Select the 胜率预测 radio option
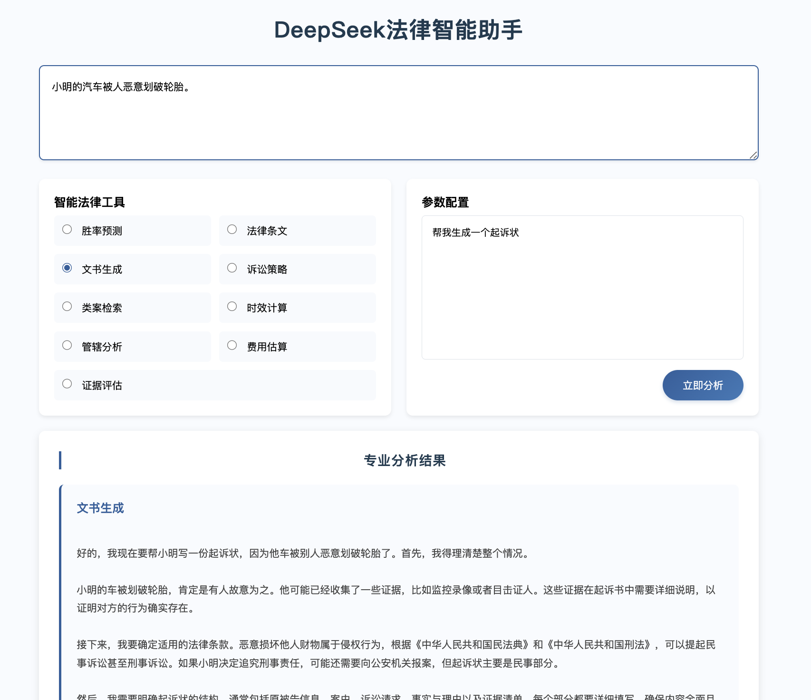The width and height of the screenshot is (811, 700). click(x=67, y=230)
